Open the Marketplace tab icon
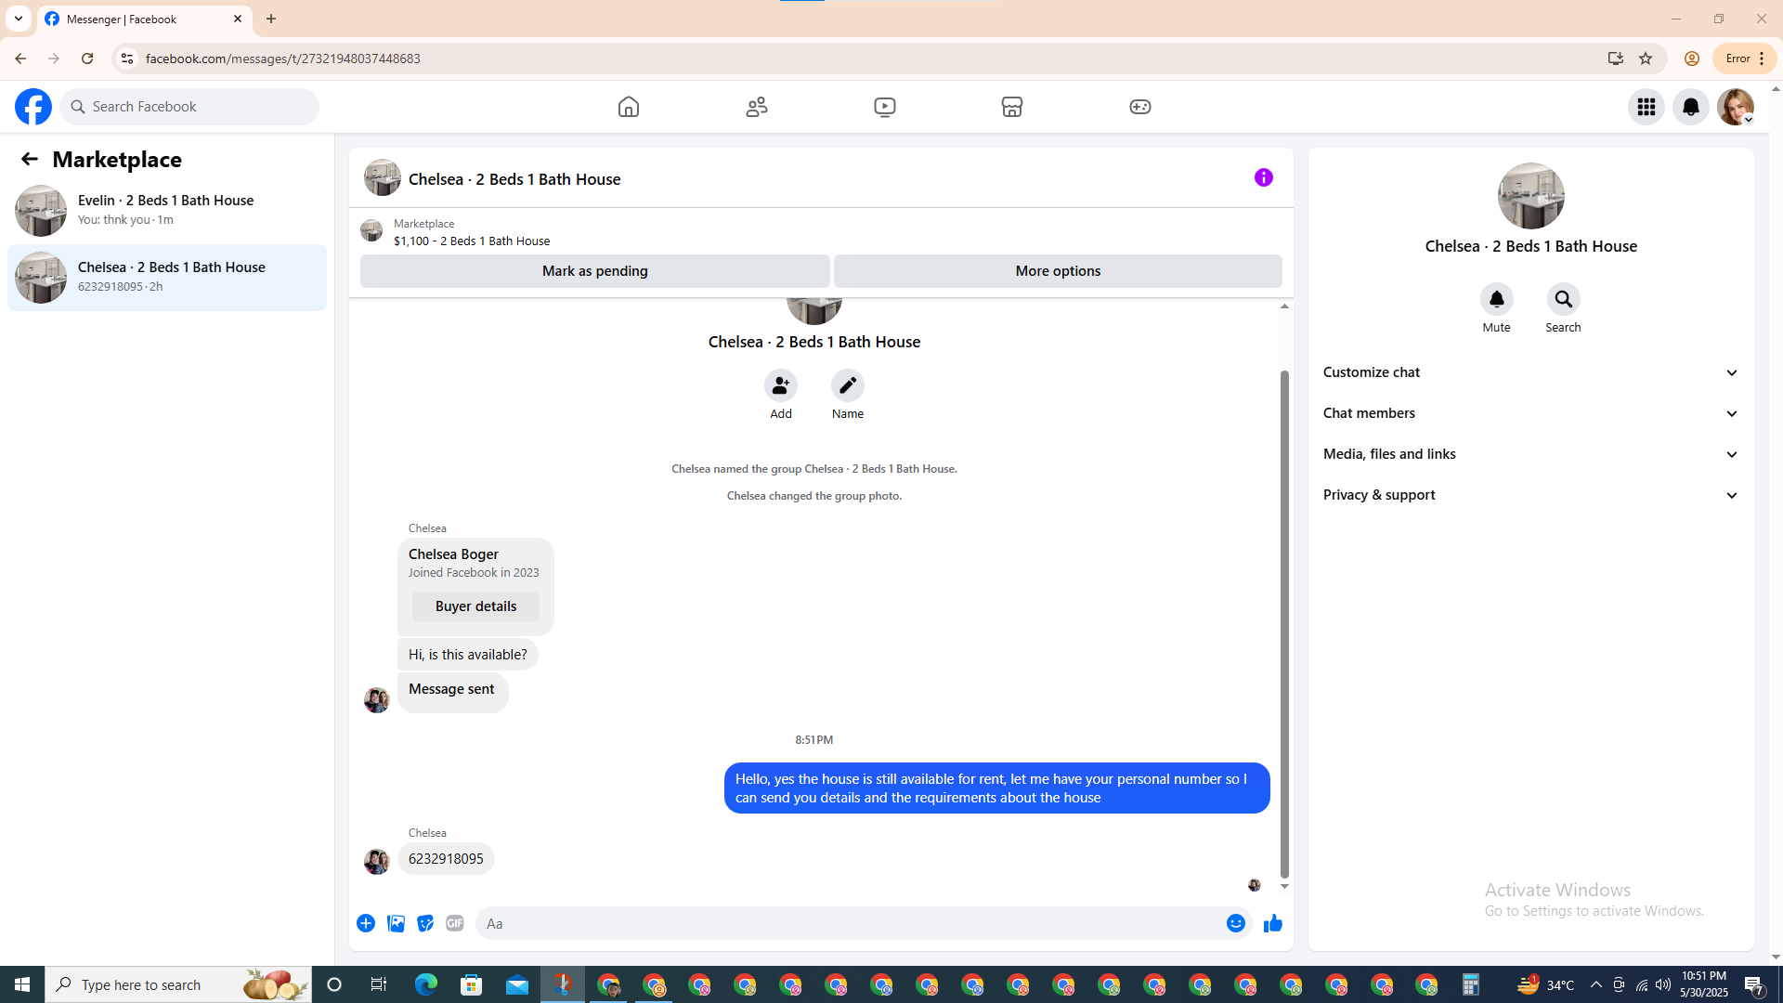This screenshot has height=1003, width=1783. tap(1012, 107)
